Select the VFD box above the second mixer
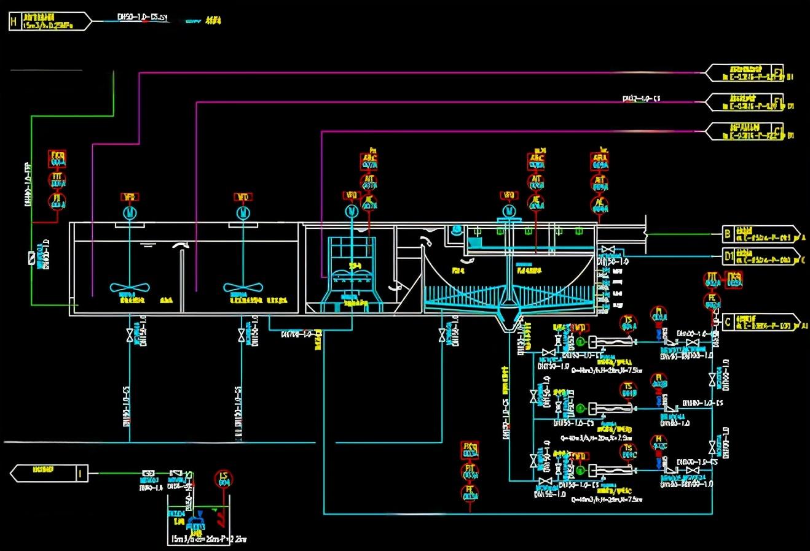 tap(243, 197)
